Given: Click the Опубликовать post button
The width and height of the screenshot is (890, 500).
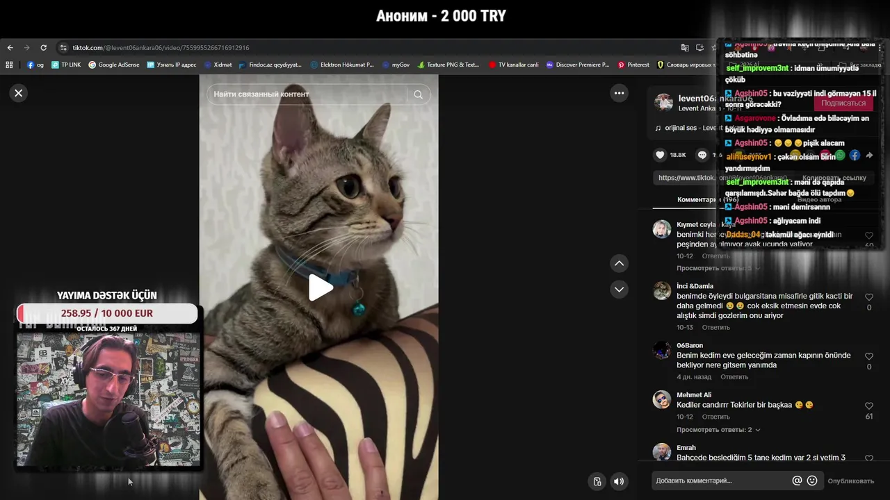Looking at the screenshot, I should click(x=850, y=481).
